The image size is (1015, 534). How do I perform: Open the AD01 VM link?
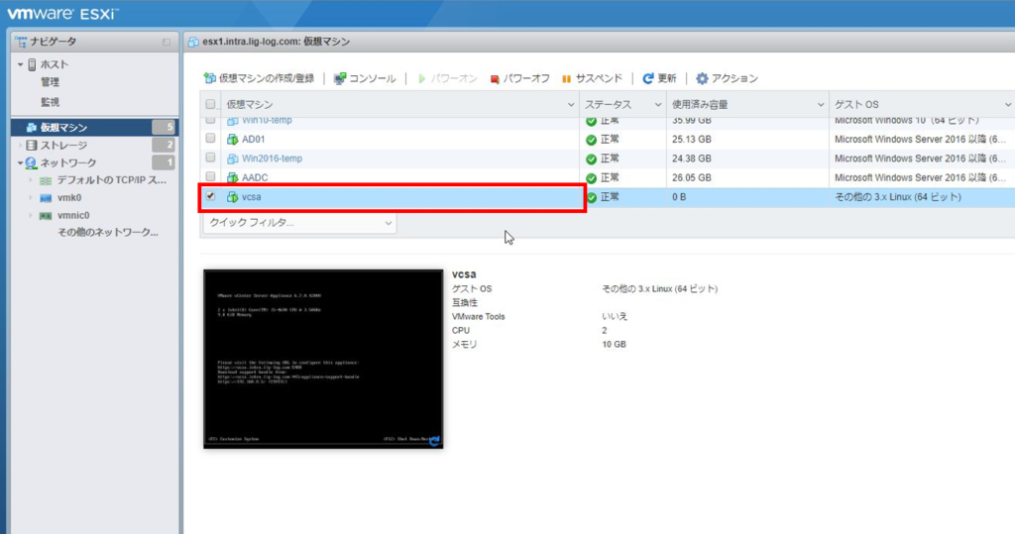point(253,139)
